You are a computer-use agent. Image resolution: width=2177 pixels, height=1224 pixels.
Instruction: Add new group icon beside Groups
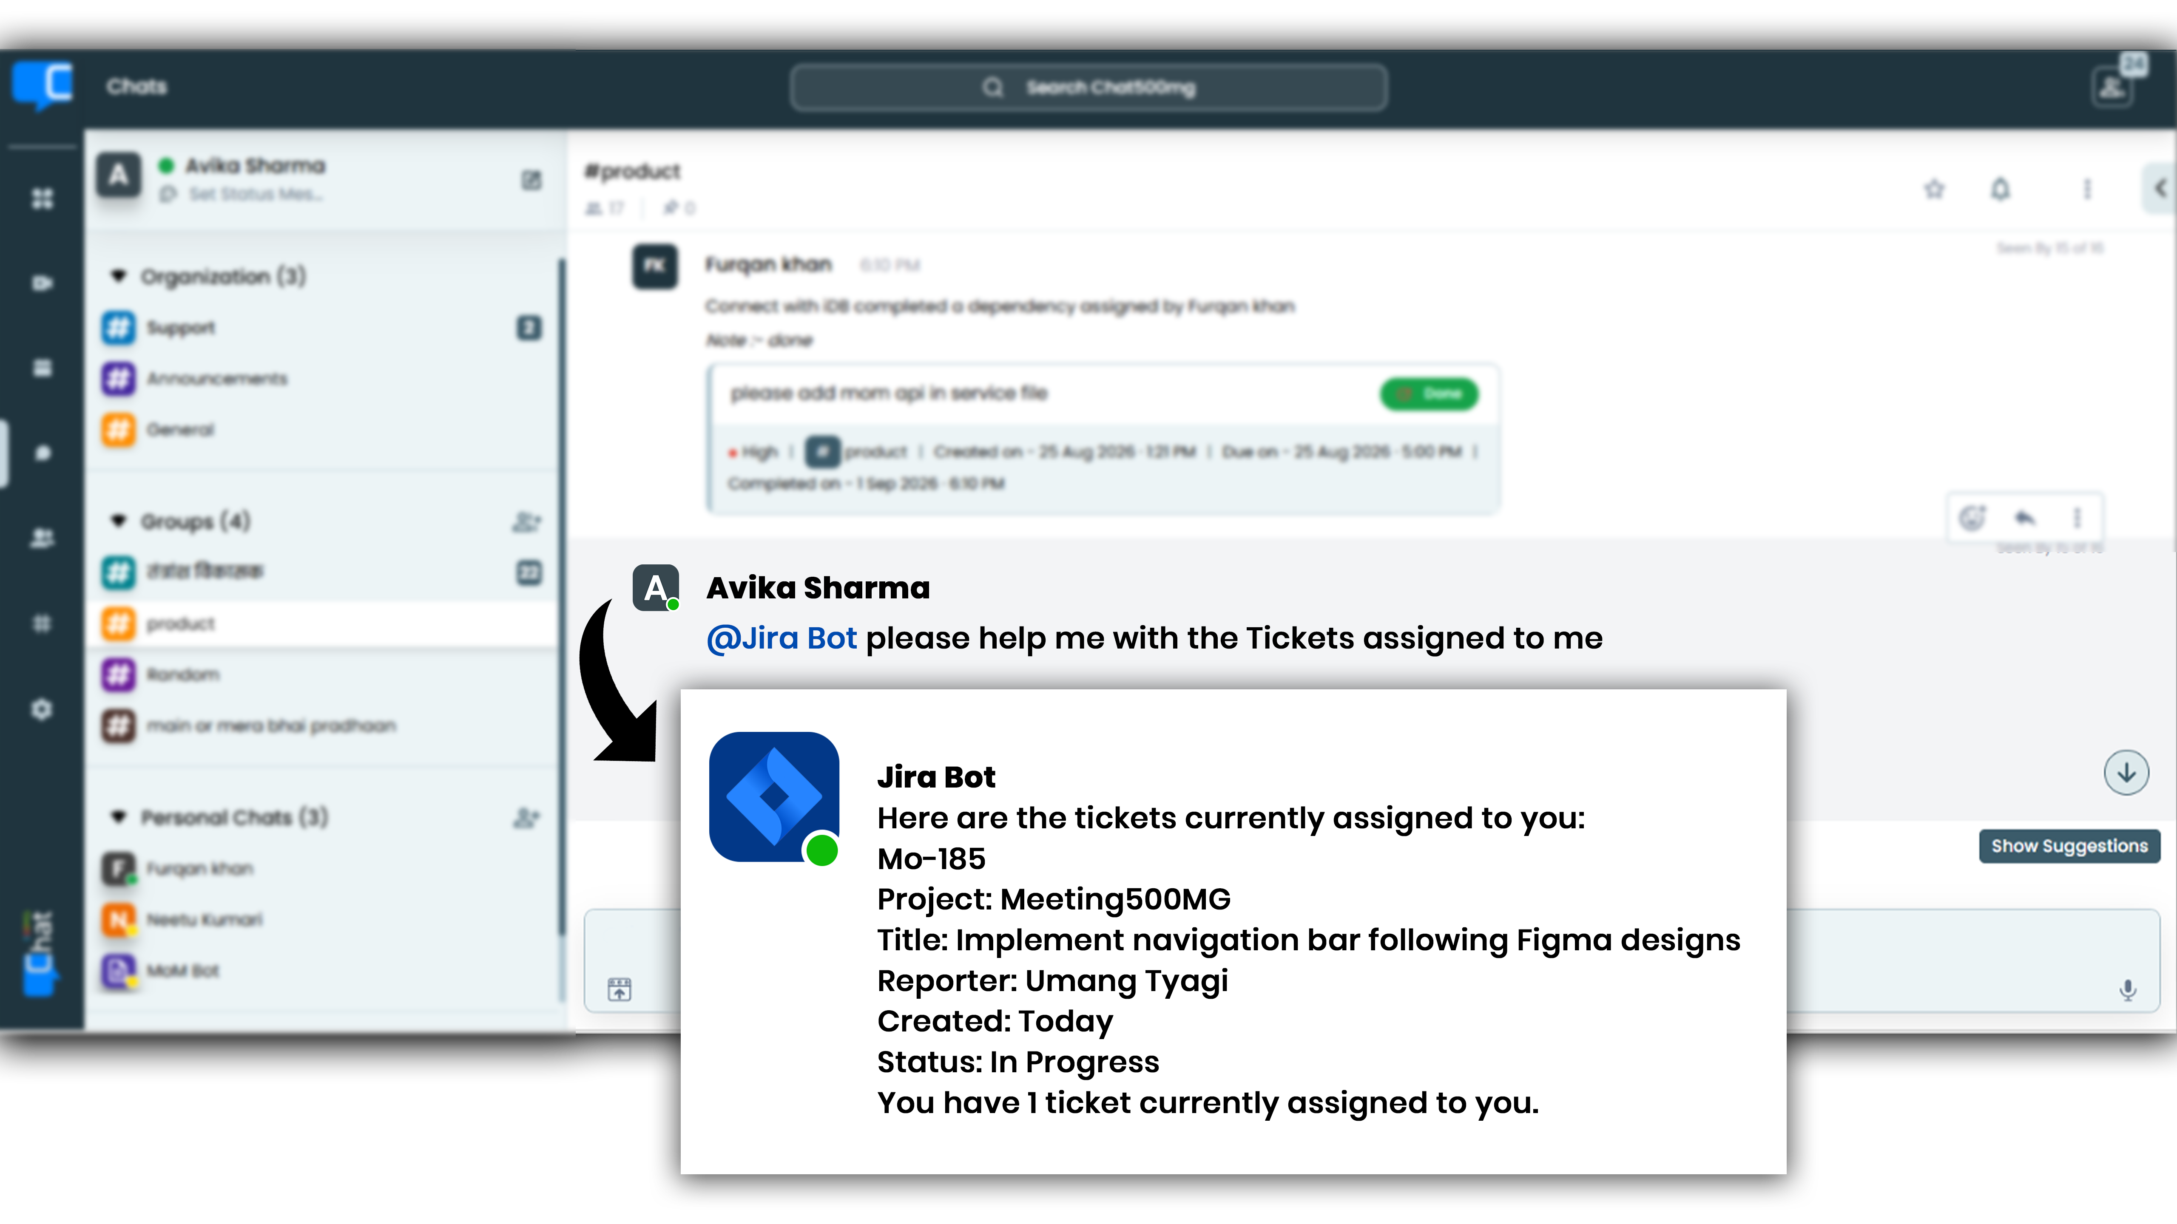click(x=526, y=522)
